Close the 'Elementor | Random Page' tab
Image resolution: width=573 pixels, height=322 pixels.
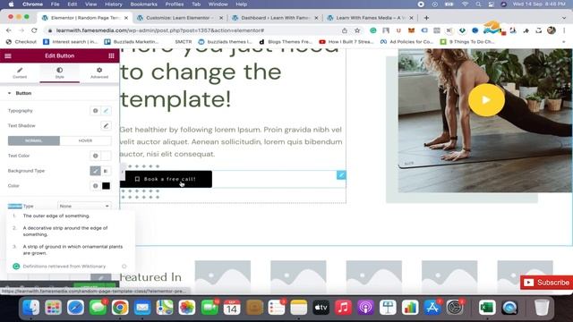pyautogui.click(x=126, y=18)
